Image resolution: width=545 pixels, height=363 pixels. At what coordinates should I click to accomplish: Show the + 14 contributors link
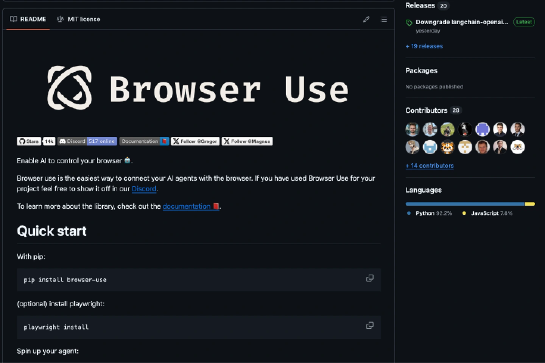coord(430,166)
